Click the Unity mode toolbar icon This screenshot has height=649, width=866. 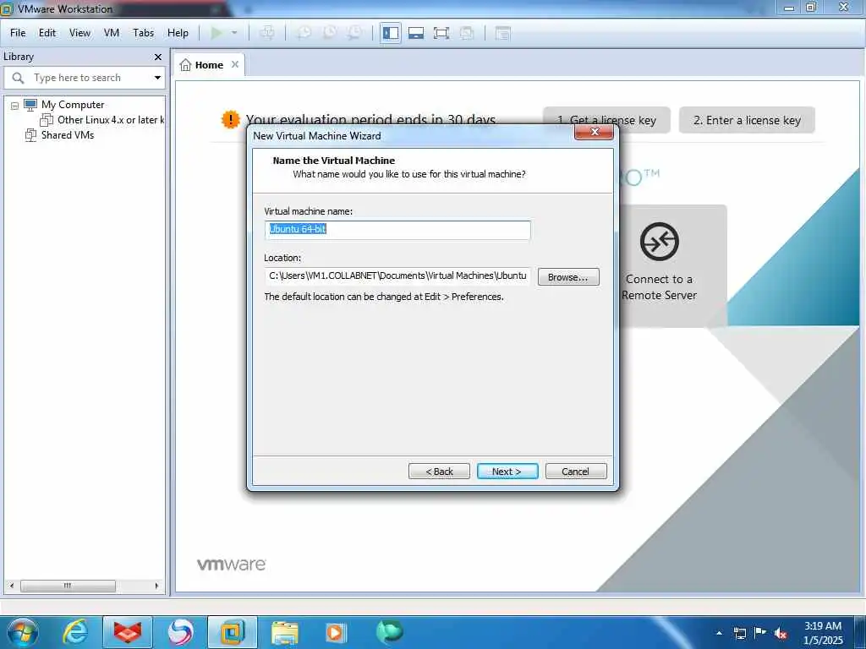pos(466,33)
